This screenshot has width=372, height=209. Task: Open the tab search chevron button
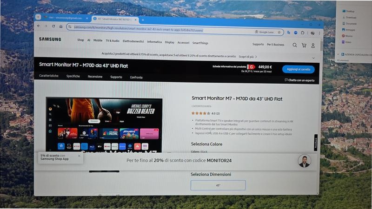[x=38, y=17]
